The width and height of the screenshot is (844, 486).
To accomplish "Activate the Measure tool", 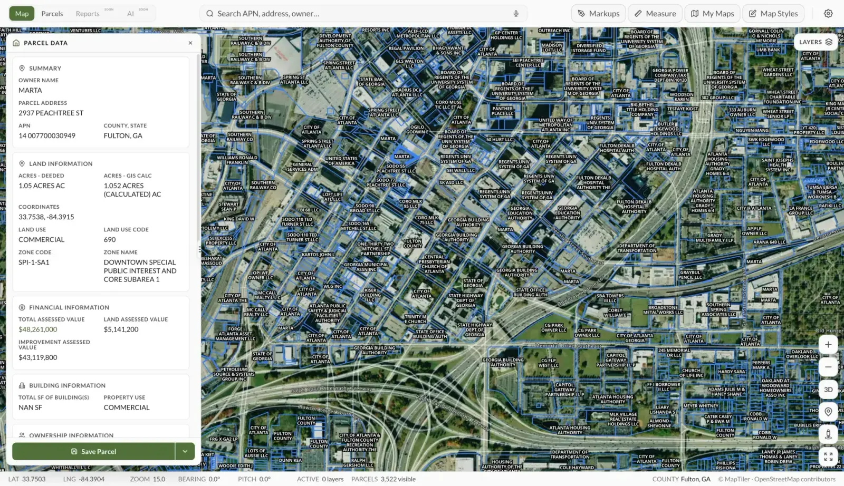I will coord(655,14).
